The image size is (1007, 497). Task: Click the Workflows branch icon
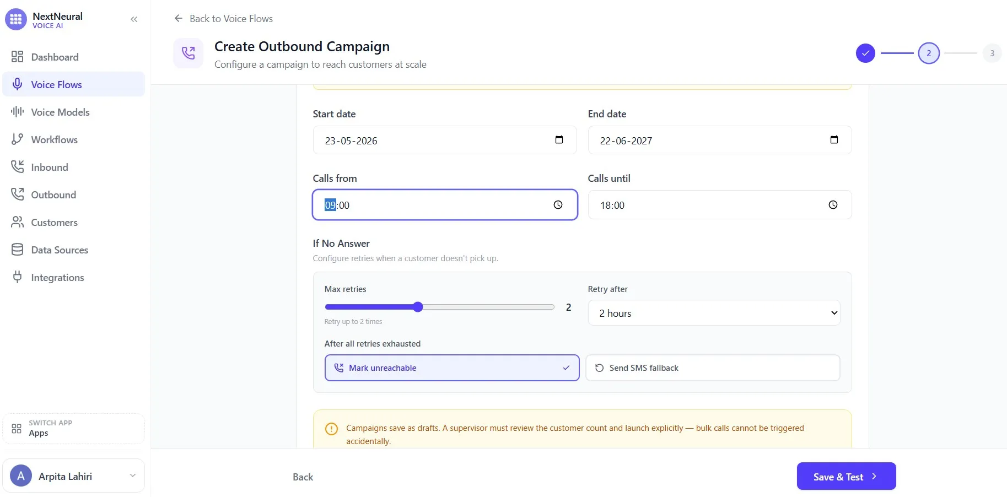[x=17, y=139]
